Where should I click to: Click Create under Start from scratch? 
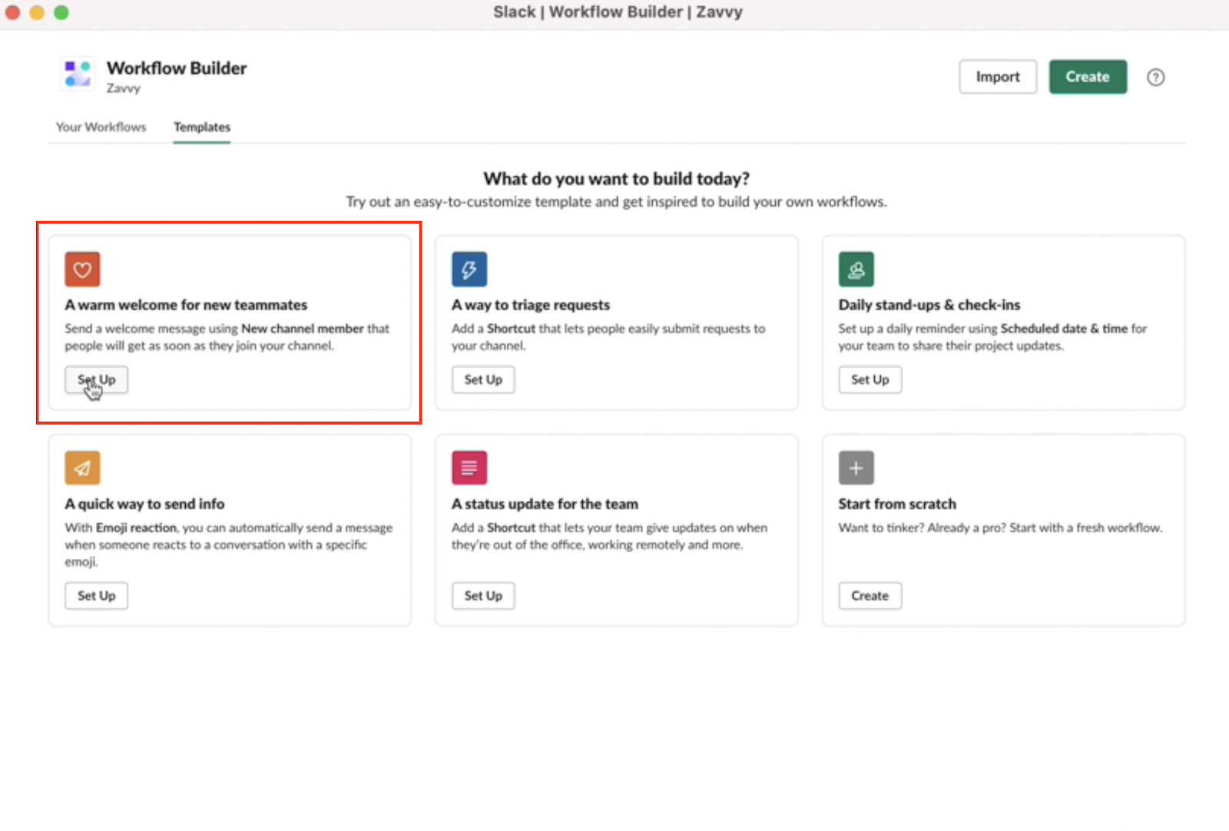(870, 595)
